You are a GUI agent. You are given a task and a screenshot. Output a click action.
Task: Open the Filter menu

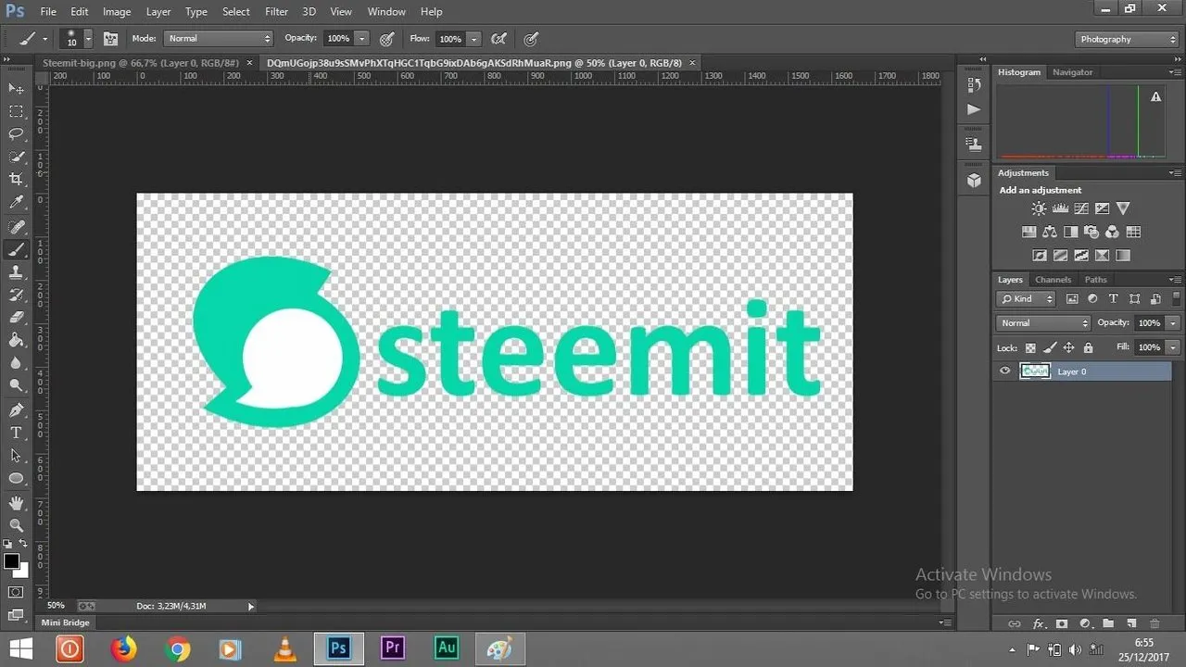coord(276,12)
